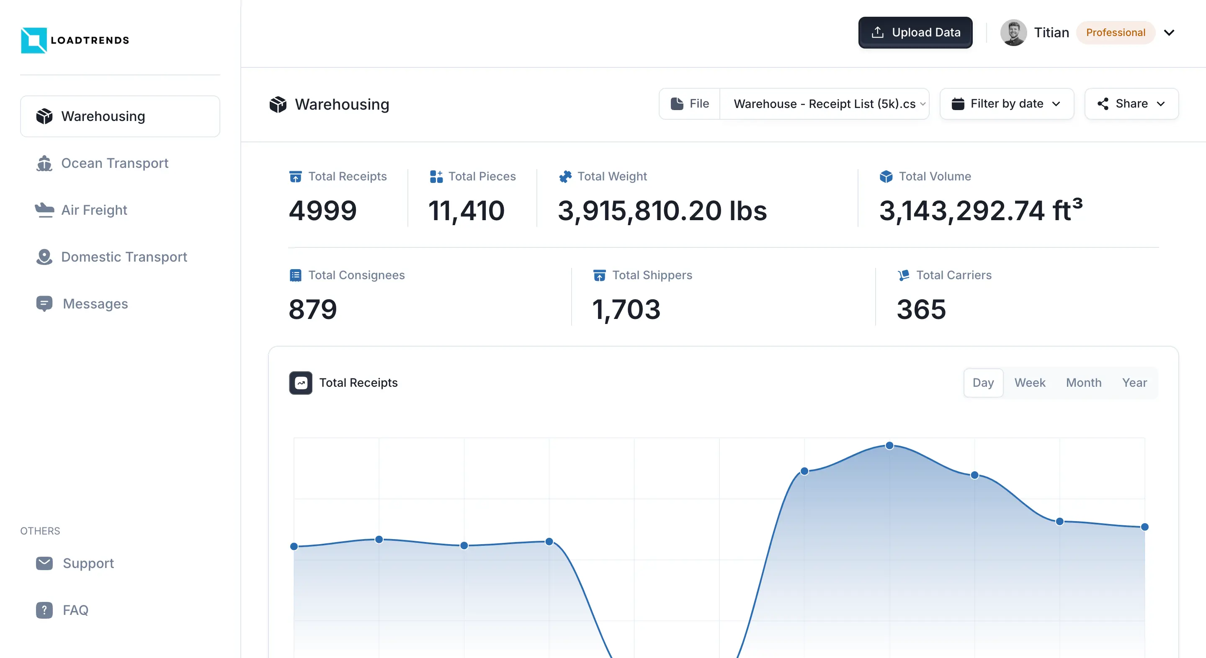1206x658 pixels.
Task: Click the Total Volume cube icon
Action: point(886,177)
